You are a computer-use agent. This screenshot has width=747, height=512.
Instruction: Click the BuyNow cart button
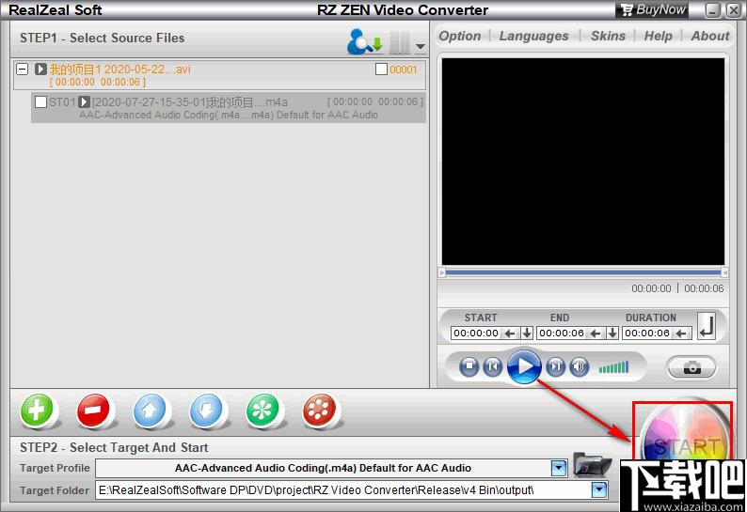652,9
